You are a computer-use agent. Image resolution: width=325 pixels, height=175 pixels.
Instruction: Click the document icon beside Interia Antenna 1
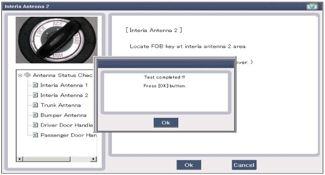tap(35, 85)
